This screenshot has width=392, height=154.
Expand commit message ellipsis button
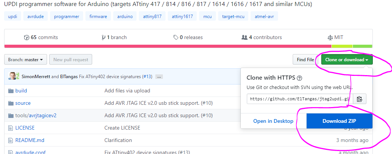click(159, 77)
